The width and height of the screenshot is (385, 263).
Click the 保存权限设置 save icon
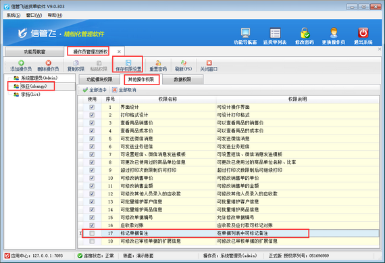pyautogui.click(x=128, y=63)
